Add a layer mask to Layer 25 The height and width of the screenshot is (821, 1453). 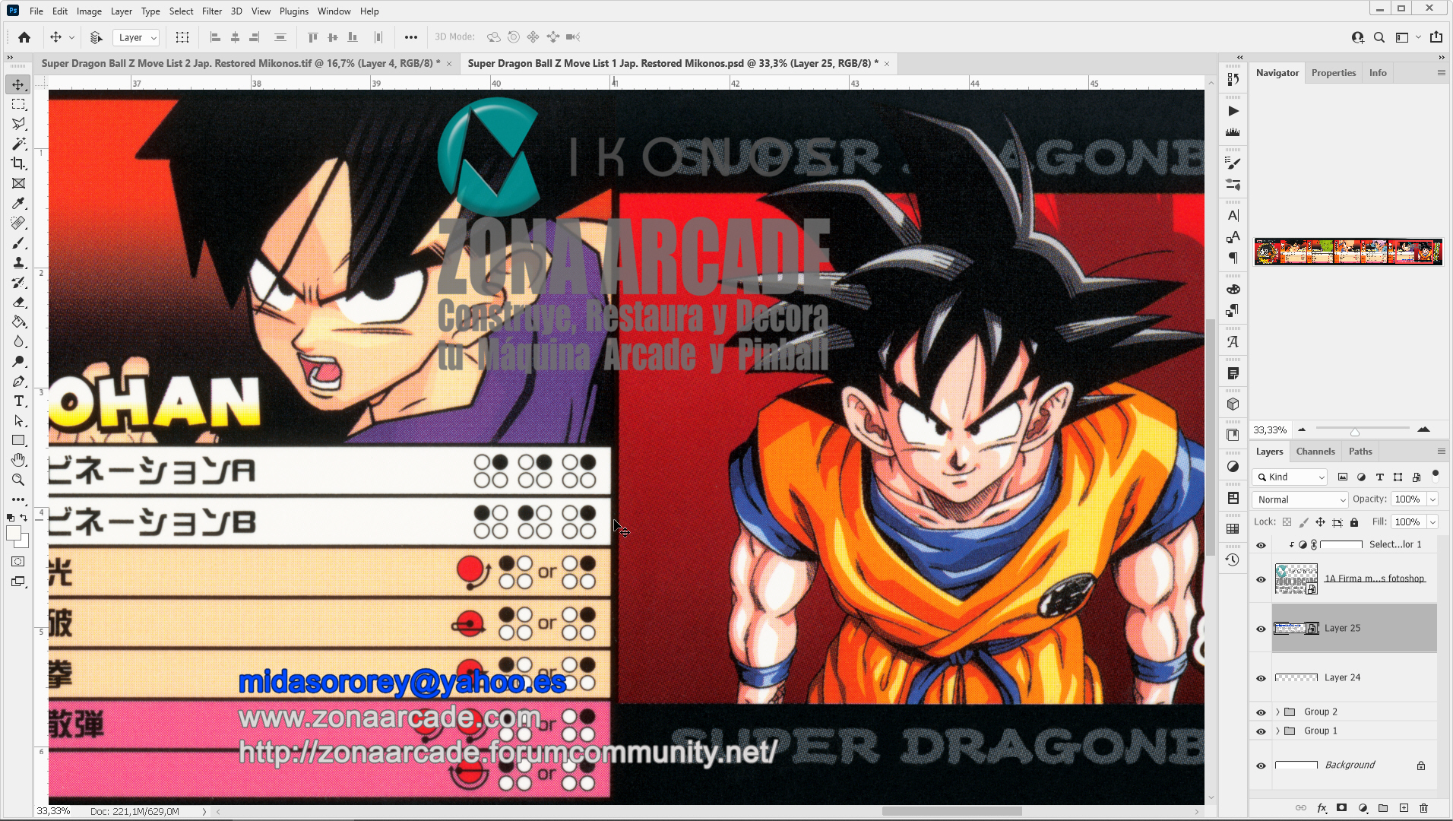pos(1341,808)
